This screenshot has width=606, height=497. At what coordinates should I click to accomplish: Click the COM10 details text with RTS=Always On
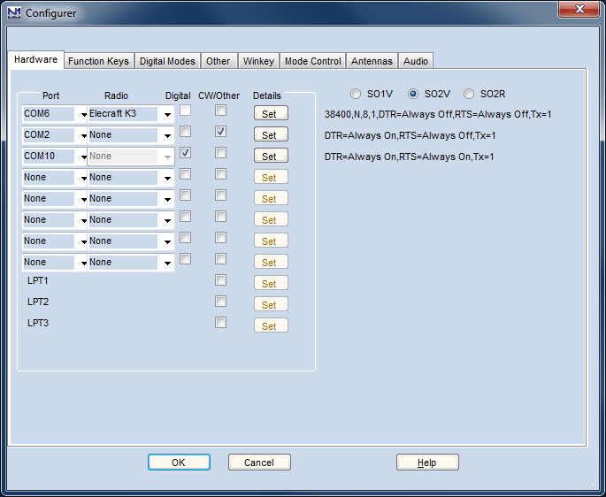(x=410, y=157)
